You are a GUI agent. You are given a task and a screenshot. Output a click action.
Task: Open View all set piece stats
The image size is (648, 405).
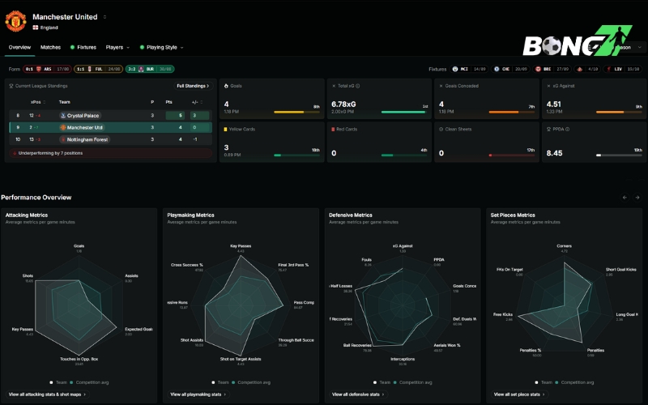coord(520,394)
